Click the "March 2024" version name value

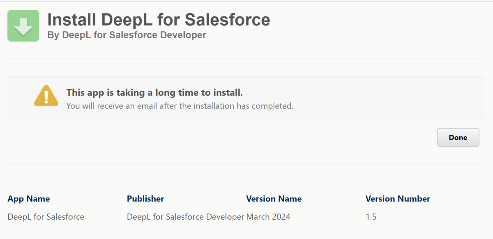click(268, 217)
